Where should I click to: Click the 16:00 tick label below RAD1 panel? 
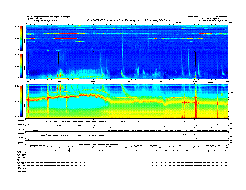coord(161,82)
